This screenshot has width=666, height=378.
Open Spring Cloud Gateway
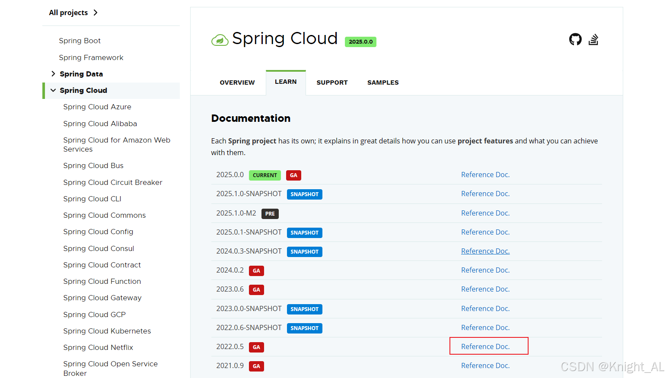(102, 298)
